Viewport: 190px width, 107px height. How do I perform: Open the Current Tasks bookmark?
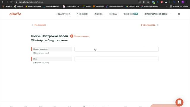(72, 7)
